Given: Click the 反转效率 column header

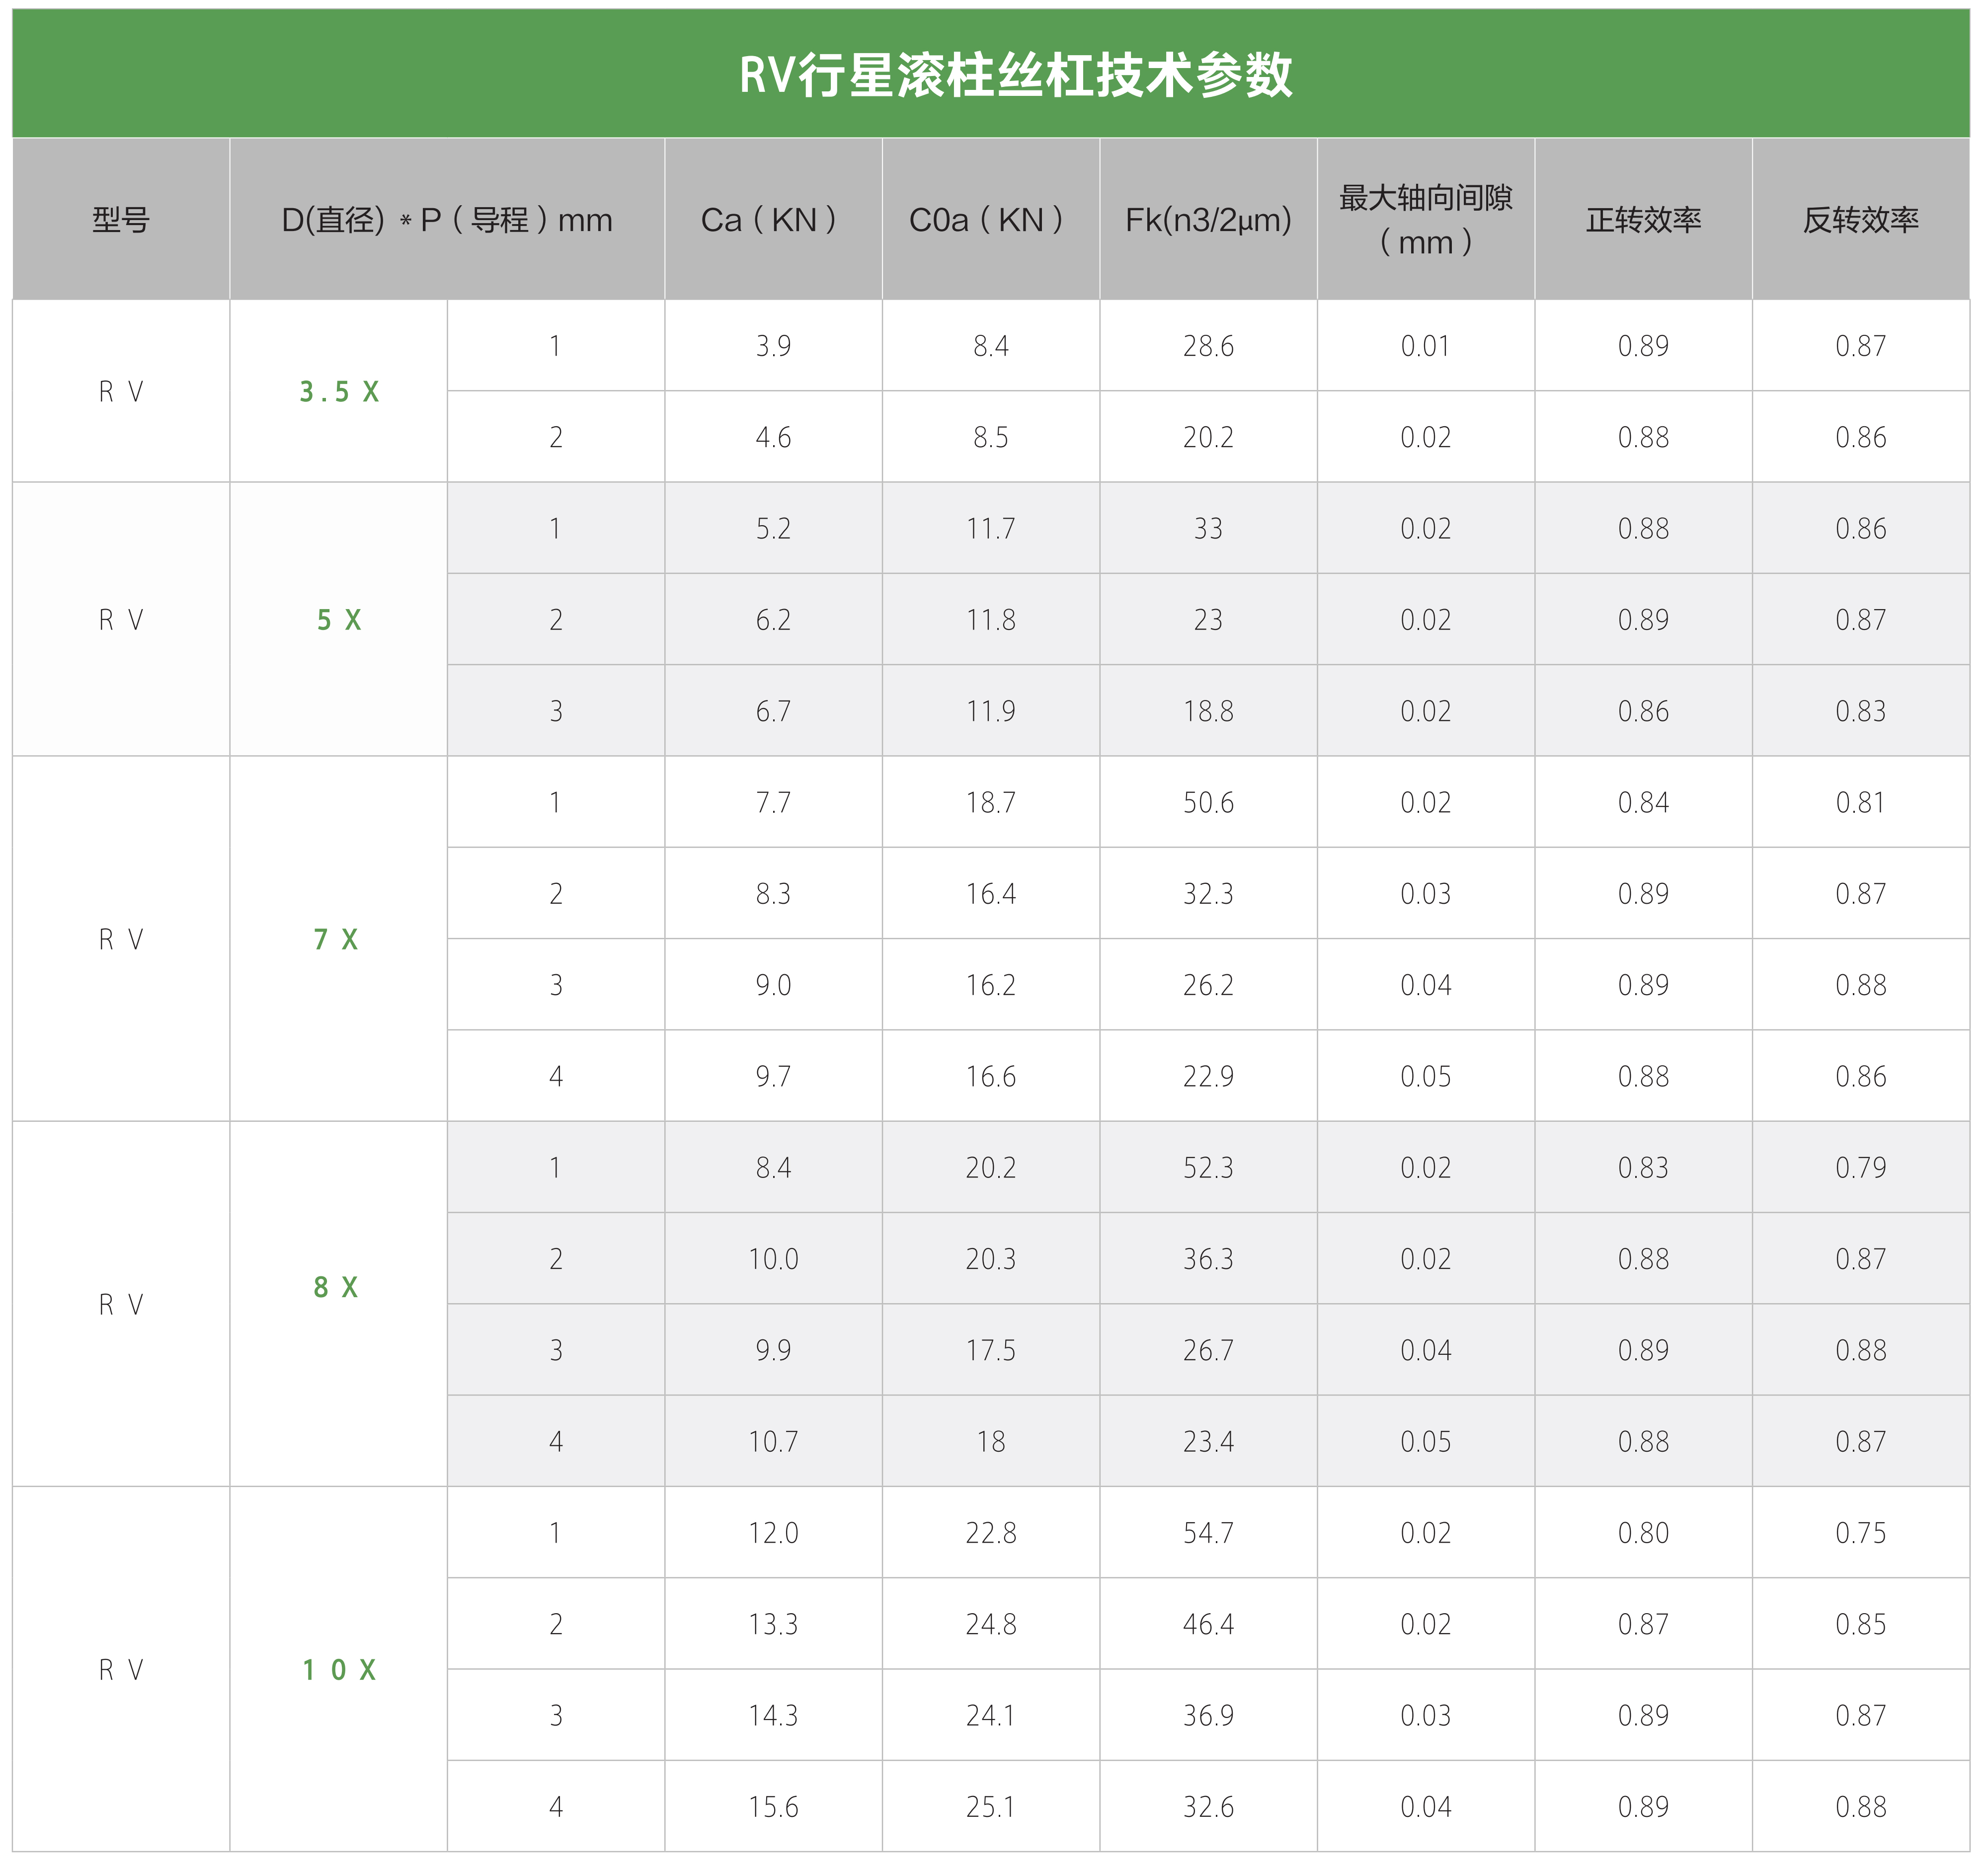Looking at the screenshot, I should [x=1860, y=220].
